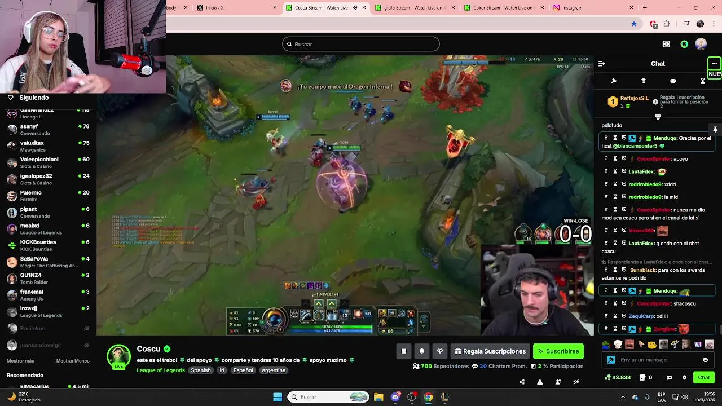Click shield icon beside ZequiCarp's message
722x406 pixels.
624,316
